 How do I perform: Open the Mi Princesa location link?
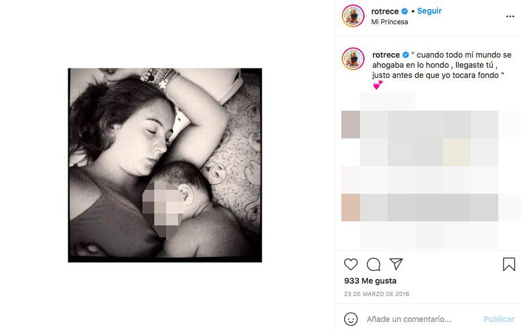tap(389, 22)
